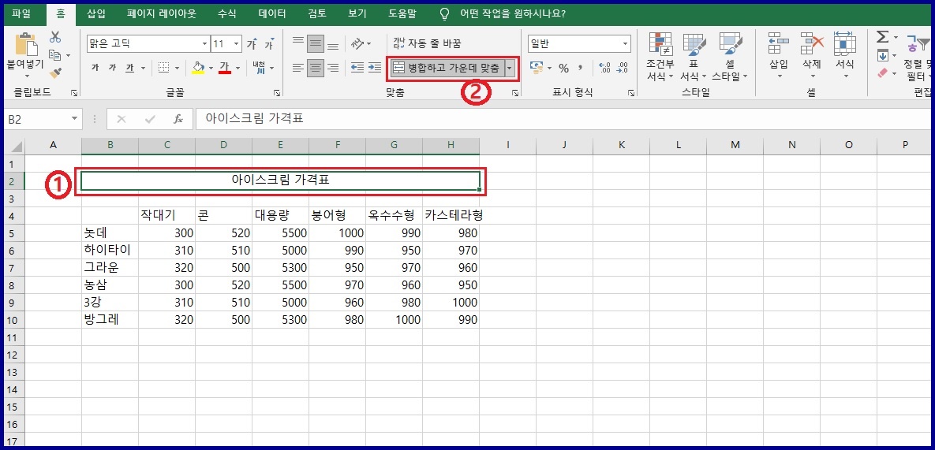The image size is (935, 450).
Task: Click the formula bar text field
Action: (563, 119)
